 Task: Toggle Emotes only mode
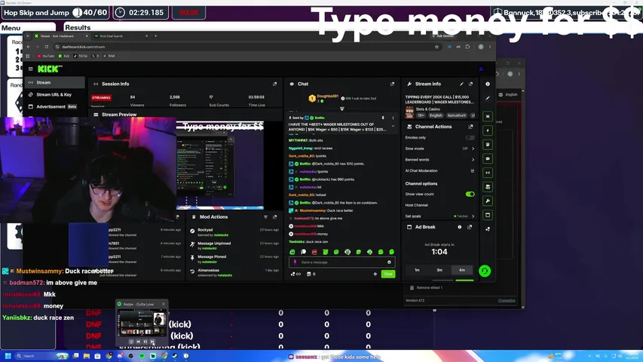[x=470, y=137]
